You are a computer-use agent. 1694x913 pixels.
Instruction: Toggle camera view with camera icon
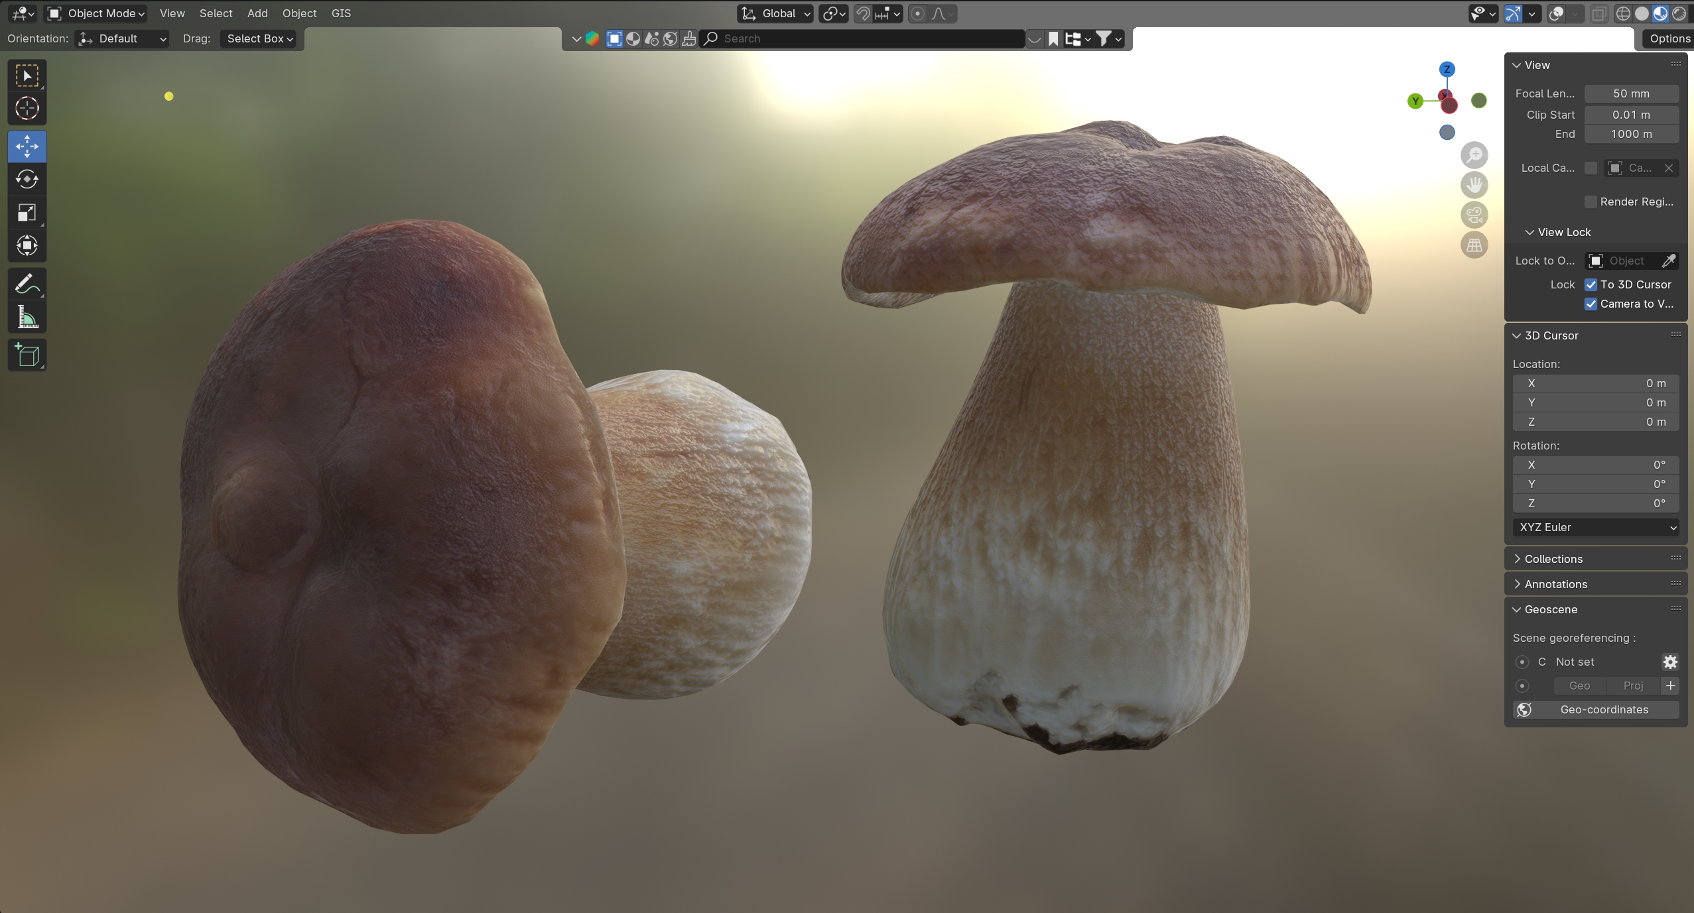1474,215
